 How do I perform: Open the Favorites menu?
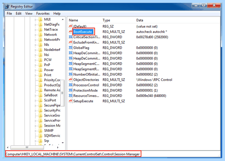click(43, 13)
